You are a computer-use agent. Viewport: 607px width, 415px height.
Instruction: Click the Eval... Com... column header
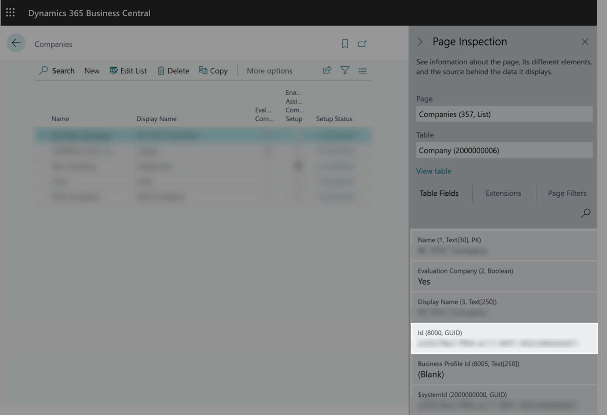point(264,114)
